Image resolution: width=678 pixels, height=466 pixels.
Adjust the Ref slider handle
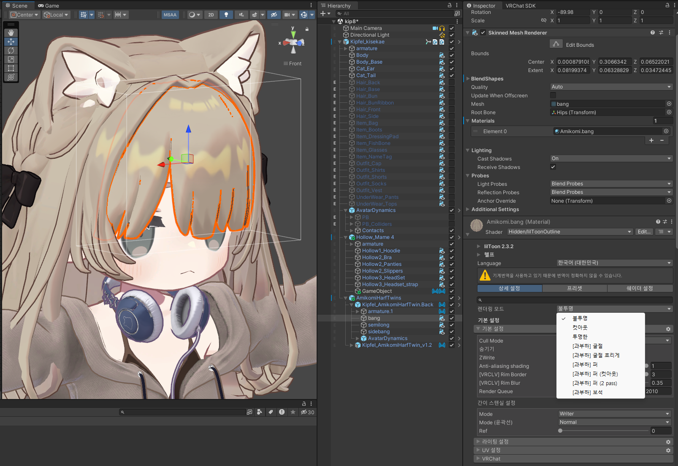(x=560, y=431)
